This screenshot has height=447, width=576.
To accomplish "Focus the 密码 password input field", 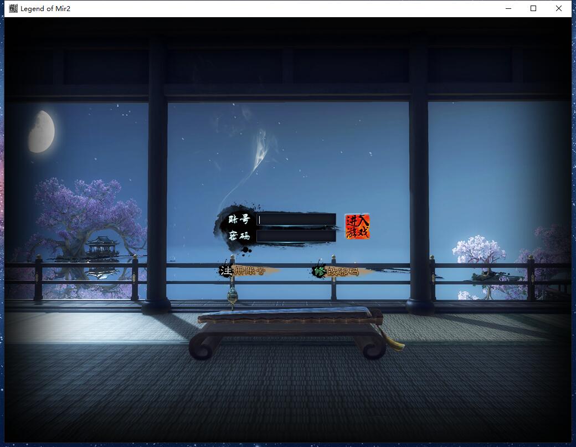I will [x=296, y=236].
